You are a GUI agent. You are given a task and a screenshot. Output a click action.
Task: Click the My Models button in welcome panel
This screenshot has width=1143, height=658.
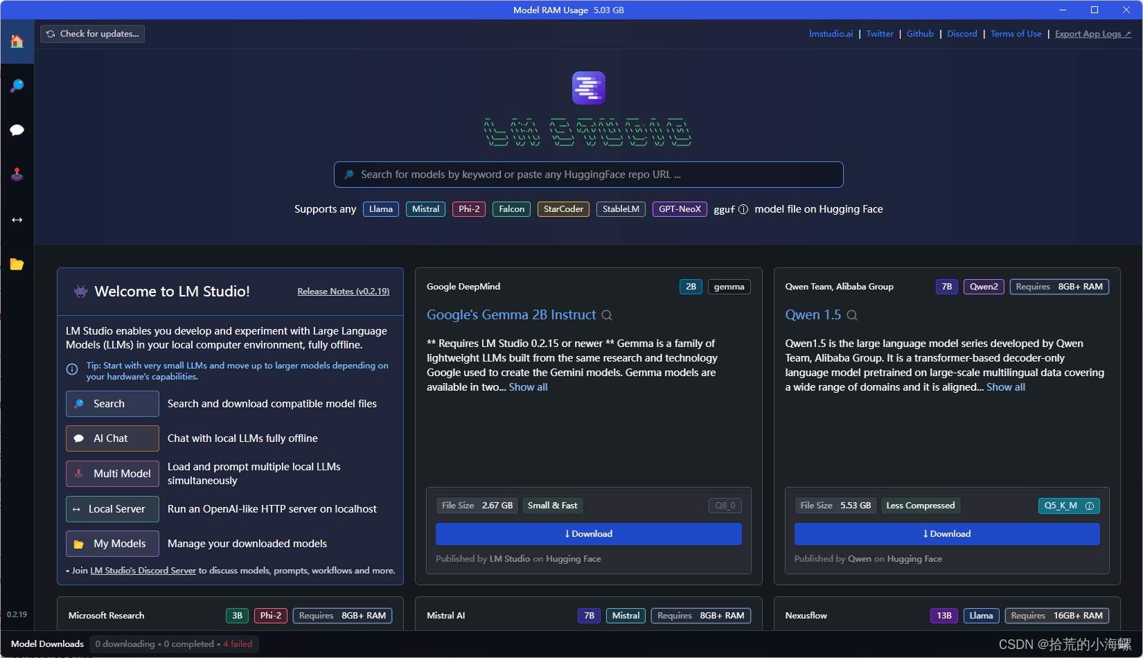coord(112,544)
